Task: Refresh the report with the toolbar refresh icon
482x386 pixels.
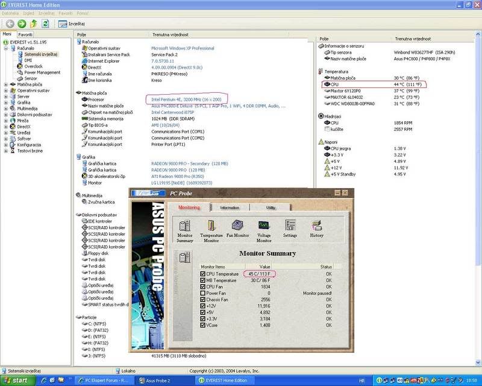Action: (x=46, y=24)
